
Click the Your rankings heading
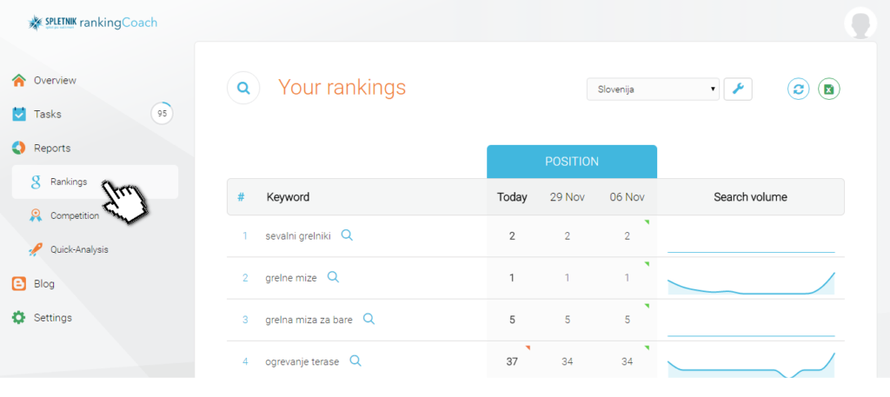point(342,88)
